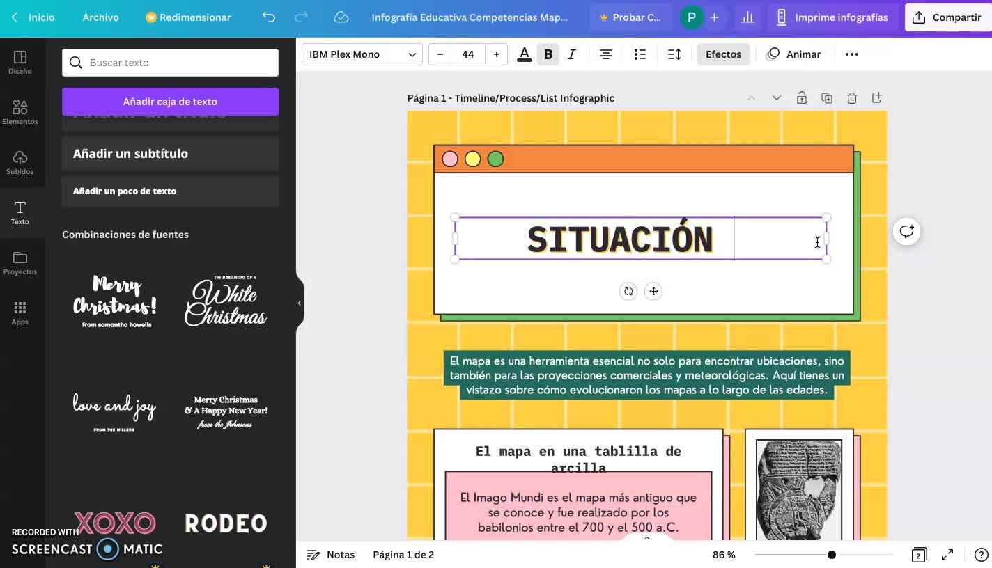Open the Elementos side panel
The width and height of the screenshot is (992, 568).
pyautogui.click(x=20, y=112)
